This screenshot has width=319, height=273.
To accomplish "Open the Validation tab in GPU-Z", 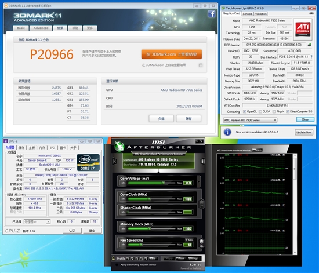I will point(261,14).
